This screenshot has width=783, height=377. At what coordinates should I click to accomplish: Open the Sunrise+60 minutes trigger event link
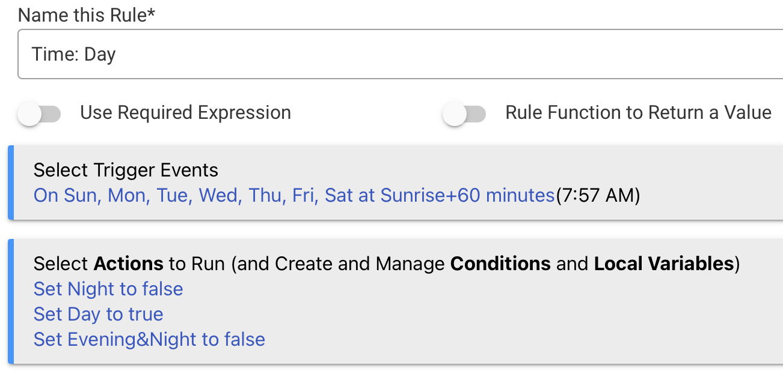click(293, 196)
